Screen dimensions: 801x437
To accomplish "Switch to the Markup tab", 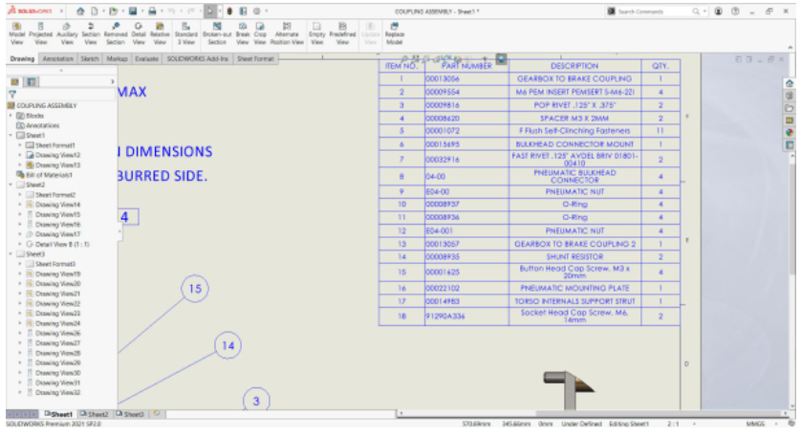I will pos(117,58).
